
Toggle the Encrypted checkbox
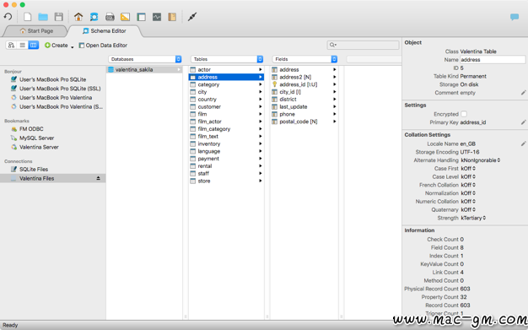[464, 114]
